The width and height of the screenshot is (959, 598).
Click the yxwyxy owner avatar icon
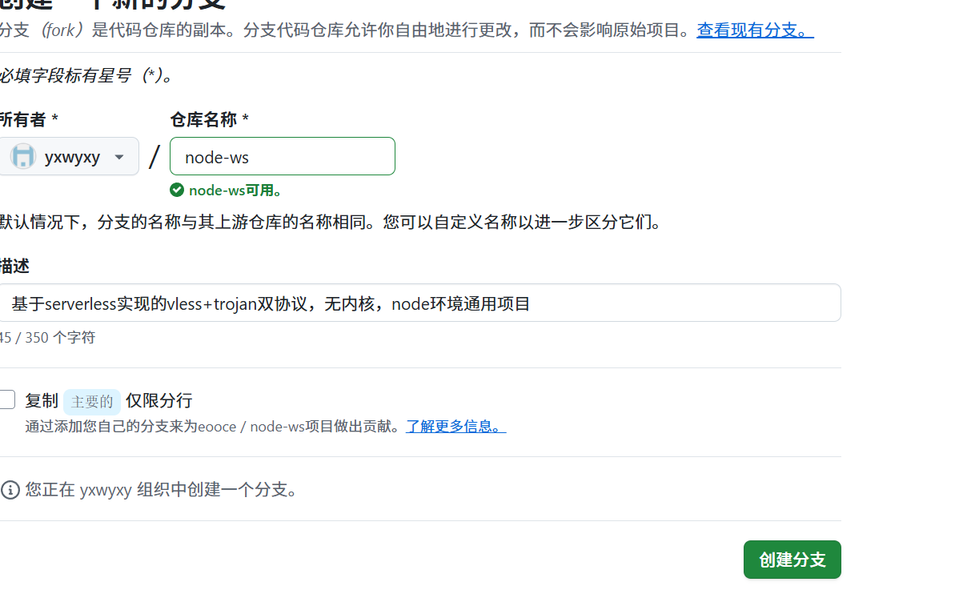coord(22,157)
